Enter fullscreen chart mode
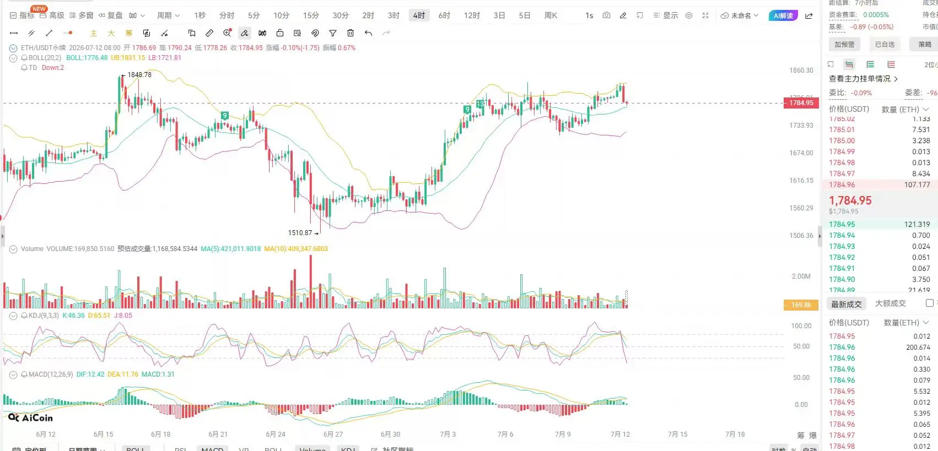Image resolution: width=938 pixels, height=451 pixels. click(x=705, y=15)
